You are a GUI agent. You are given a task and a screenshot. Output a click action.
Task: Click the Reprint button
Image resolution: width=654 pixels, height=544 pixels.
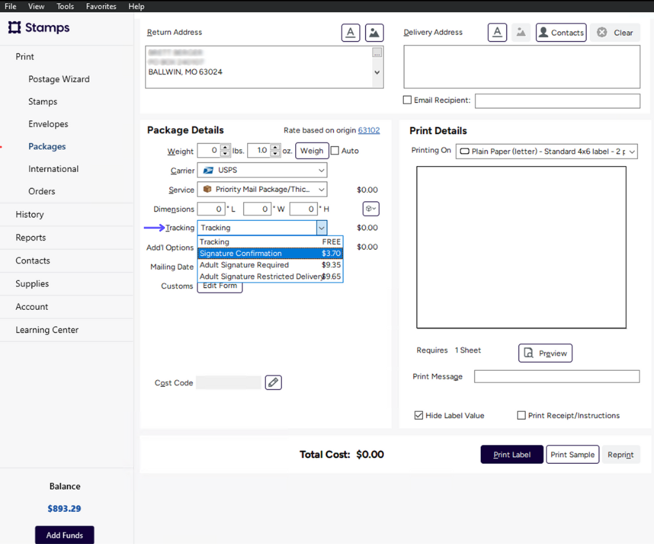(x=620, y=454)
